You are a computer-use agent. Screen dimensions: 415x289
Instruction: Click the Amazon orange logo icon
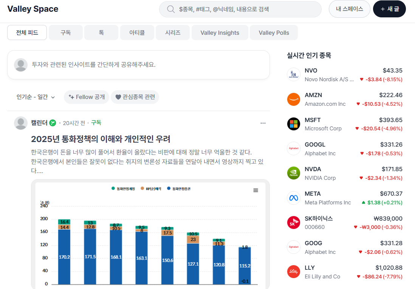pyautogui.click(x=293, y=99)
